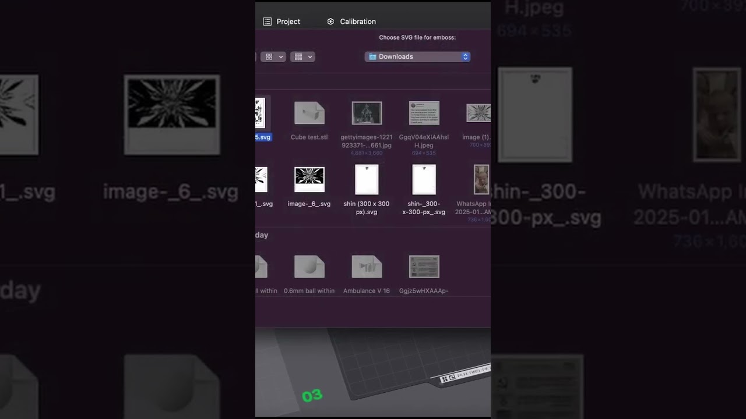The width and height of the screenshot is (746, 419).
Task: Select the GgqV04eXIAAhslH.jpeg thumbnail
Action: 424,113
